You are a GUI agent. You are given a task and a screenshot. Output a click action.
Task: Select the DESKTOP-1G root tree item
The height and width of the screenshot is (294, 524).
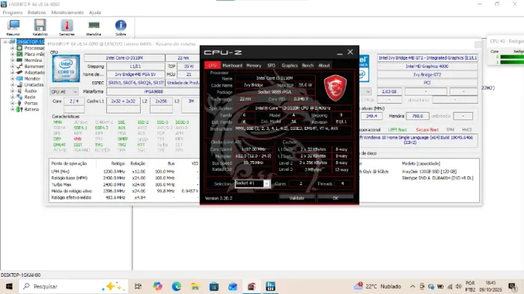(31, 42)
